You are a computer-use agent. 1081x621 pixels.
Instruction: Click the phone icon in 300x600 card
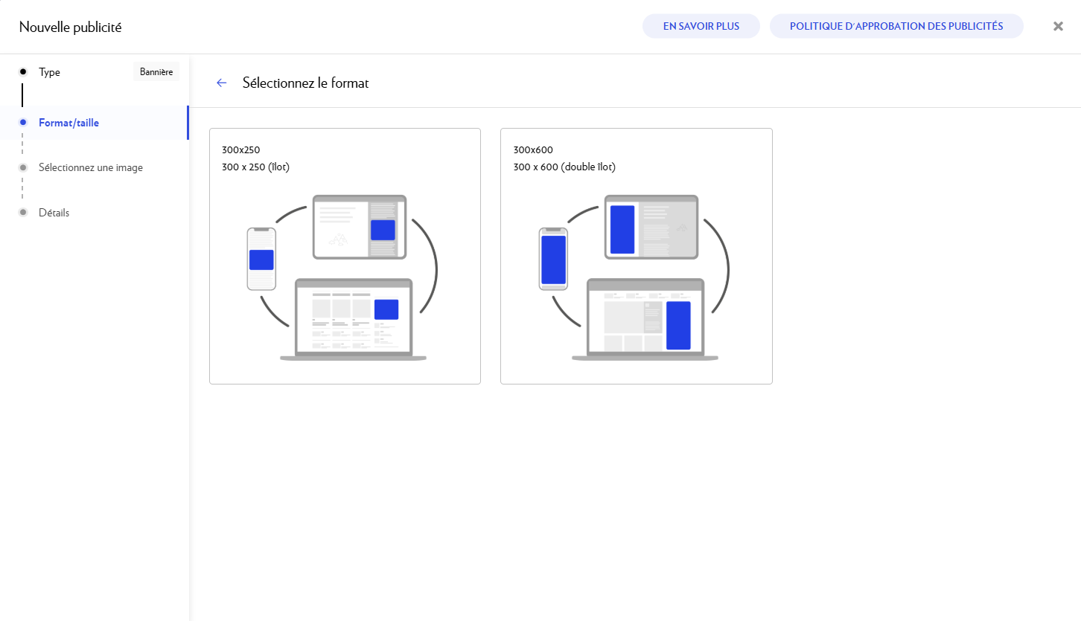553,259
